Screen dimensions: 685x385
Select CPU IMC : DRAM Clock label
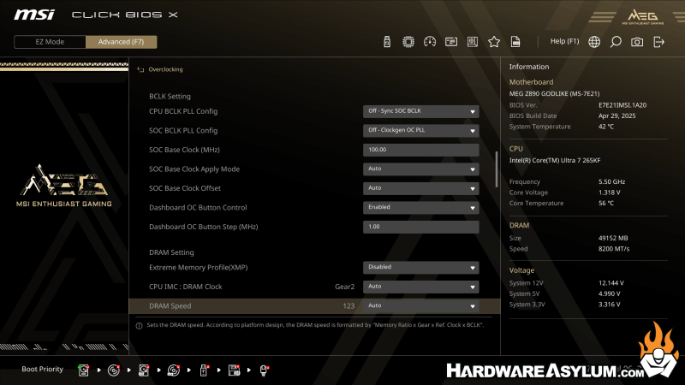pyautogui.click(x=186, y=287)
